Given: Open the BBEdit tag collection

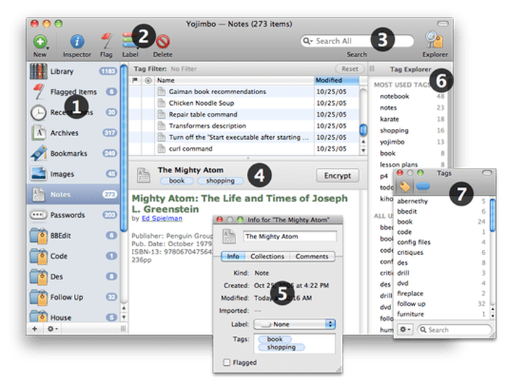Looking at the screenshot, I should click(x=73, y=235).
